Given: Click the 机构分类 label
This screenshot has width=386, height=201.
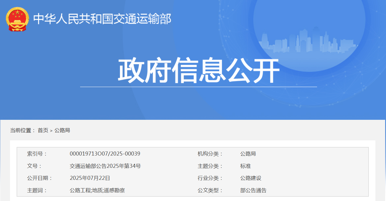Looking at the screenshot, I should click(x=210, y=154).
